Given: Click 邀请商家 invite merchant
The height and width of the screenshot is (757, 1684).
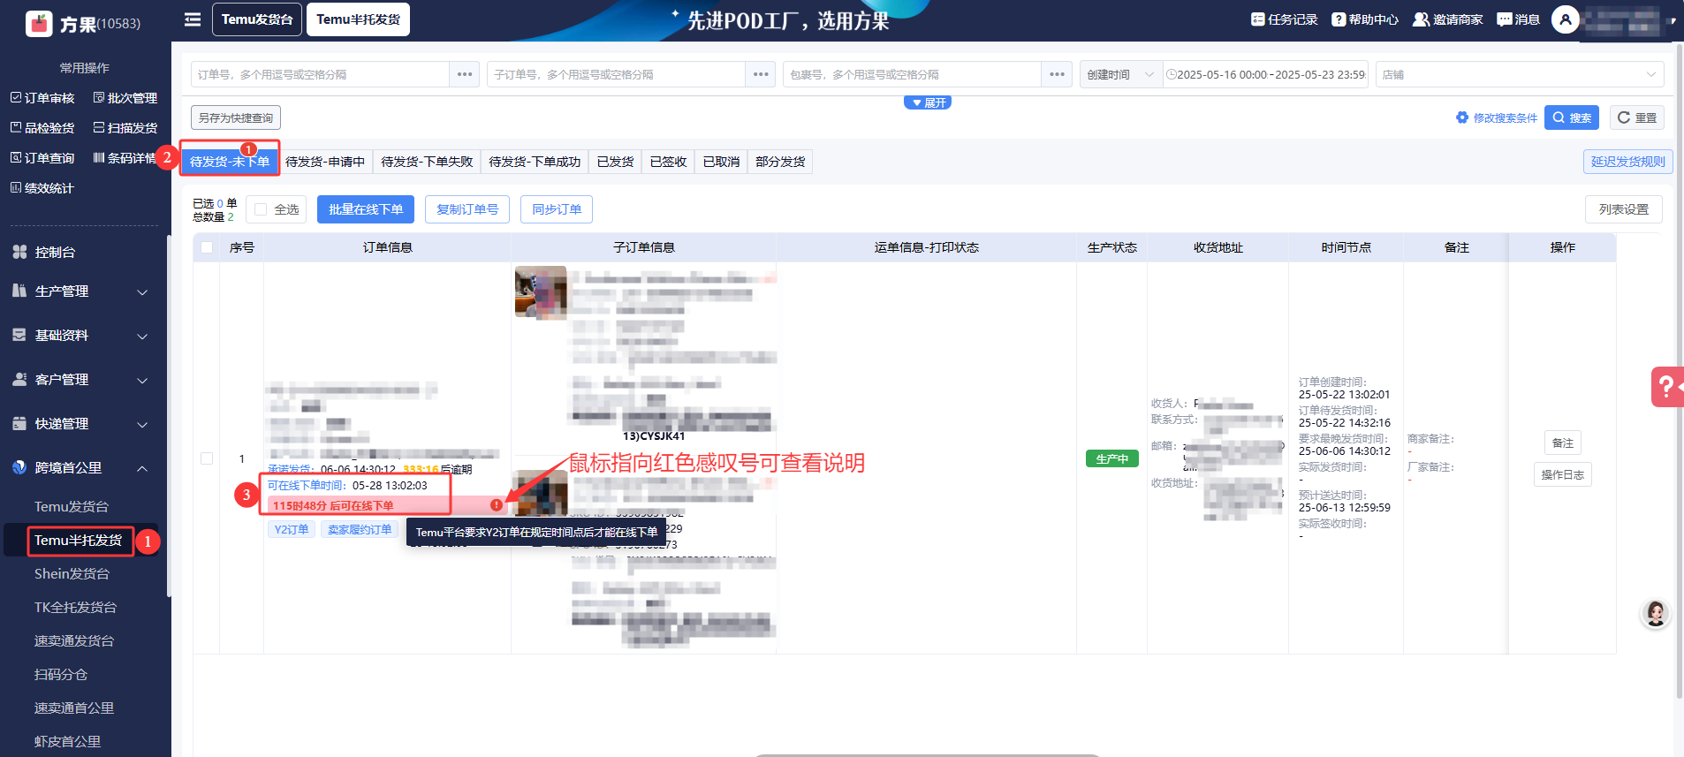Looking at the screenshot, I should pyautogui.click(x=1448, y=19).
